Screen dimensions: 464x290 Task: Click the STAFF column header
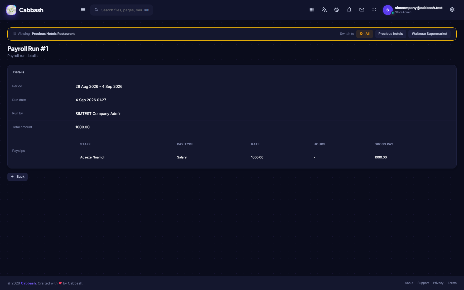(85, 144)
